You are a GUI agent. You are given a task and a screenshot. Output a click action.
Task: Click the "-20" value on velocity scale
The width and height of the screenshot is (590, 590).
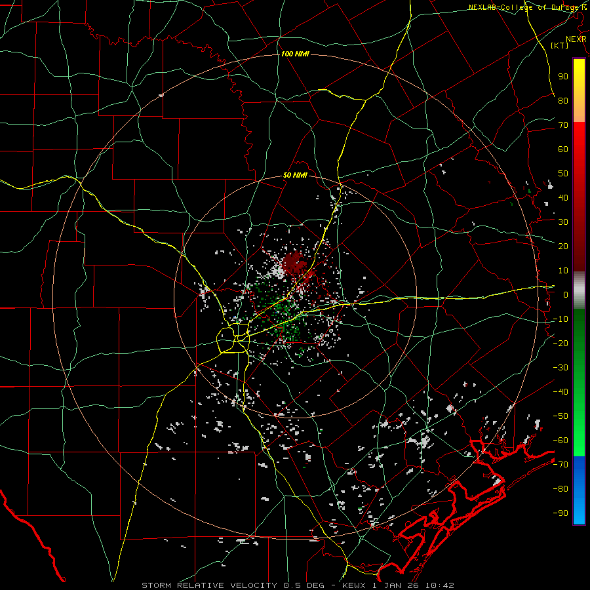560,344
